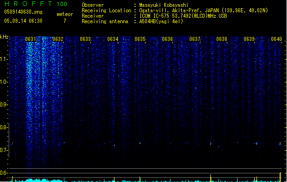Click the red meteor echo near 0640
Screen dimensions: 287x182
coord(280,144)
